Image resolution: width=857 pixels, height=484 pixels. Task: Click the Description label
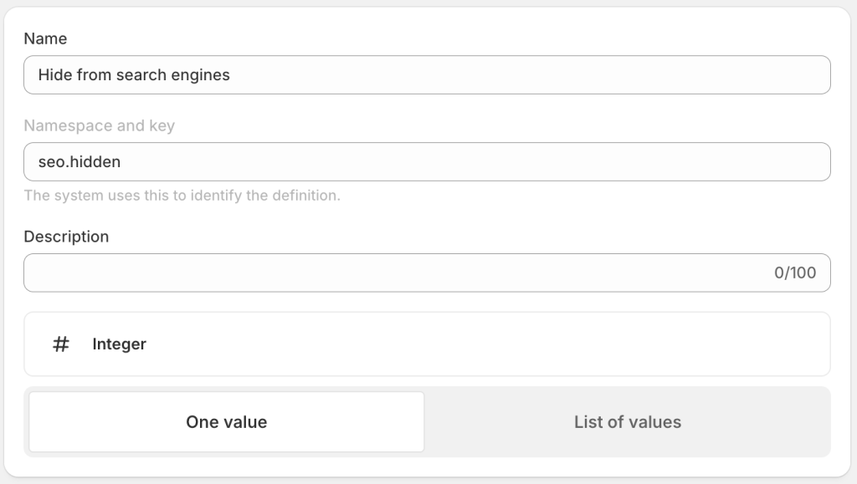tap(66, 237)
